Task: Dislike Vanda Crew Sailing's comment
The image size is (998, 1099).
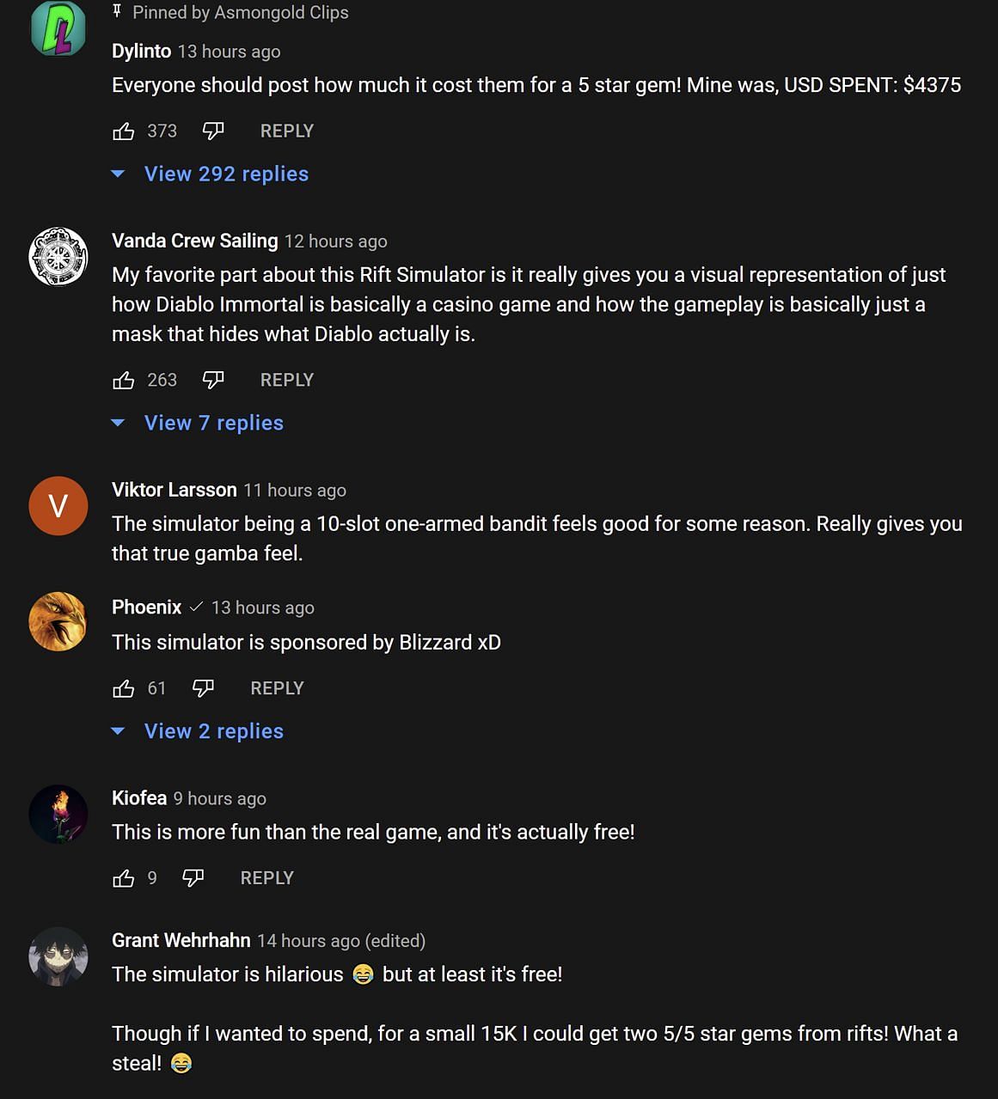Action: point(213,381)
